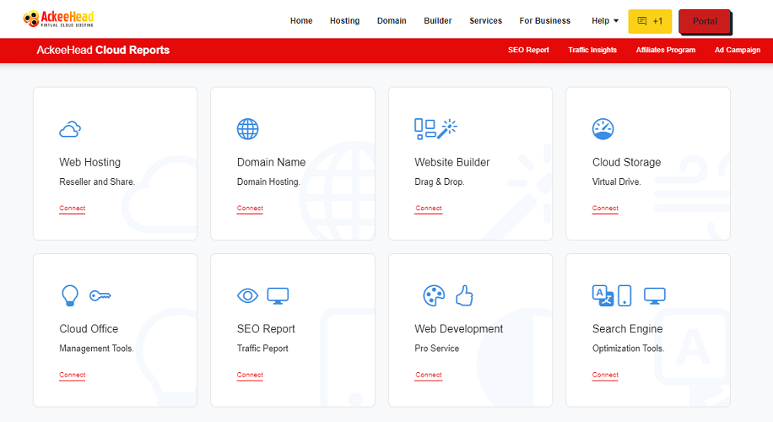Click the 'Management Tools.' text
The image size is (773, 422).
pyautogui.click(x=96, y=348)
